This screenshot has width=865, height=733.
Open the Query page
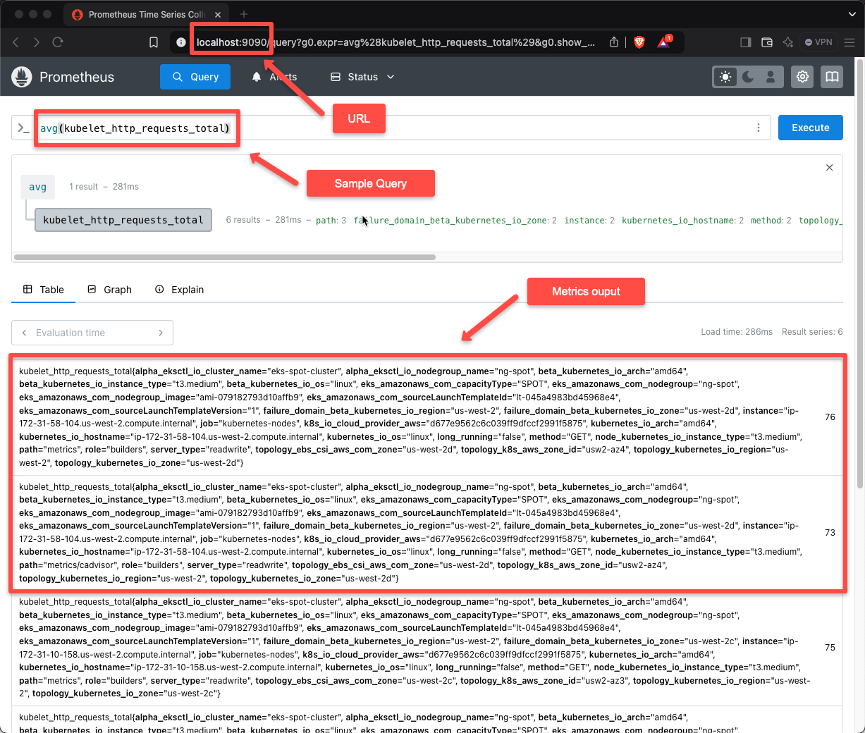195,77
